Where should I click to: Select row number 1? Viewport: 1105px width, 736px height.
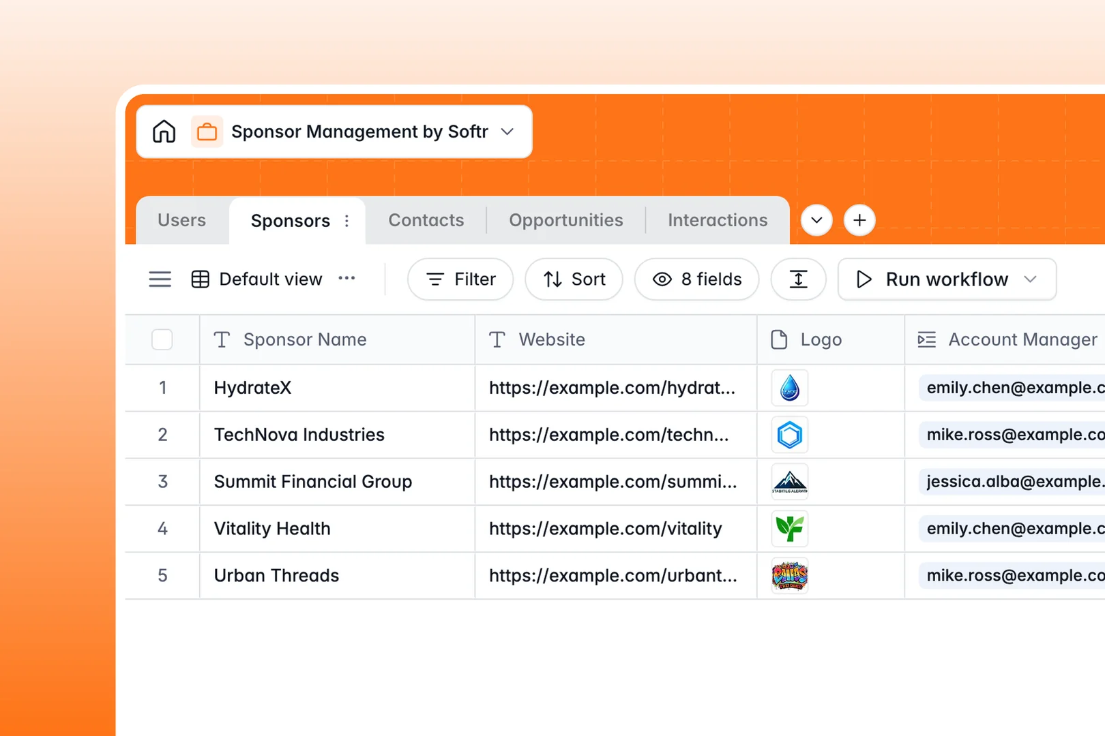(162, 388)
